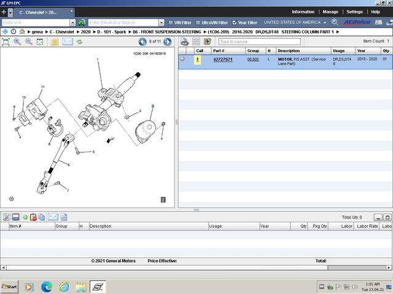Click the green add item icon
393x294 pixels.
tap(25, 217)
